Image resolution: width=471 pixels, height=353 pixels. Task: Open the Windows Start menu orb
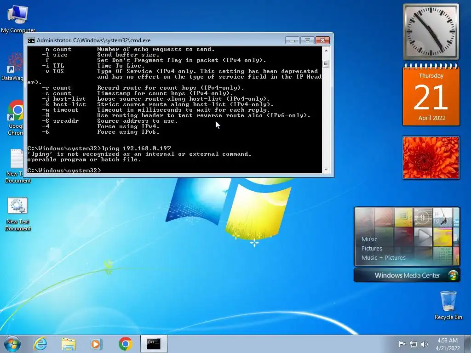point(12,344)
